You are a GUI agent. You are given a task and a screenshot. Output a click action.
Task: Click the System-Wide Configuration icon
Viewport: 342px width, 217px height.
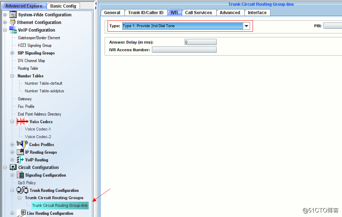pos(13,15)
